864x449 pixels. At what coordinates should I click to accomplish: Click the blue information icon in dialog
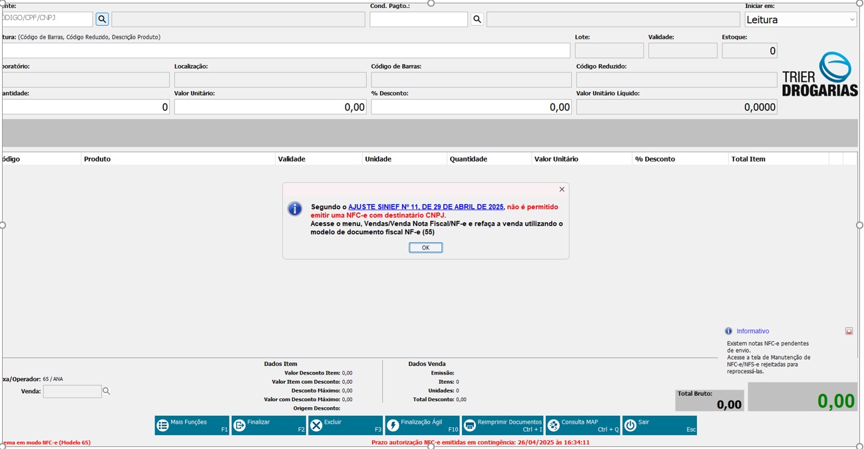coord(295,209)
